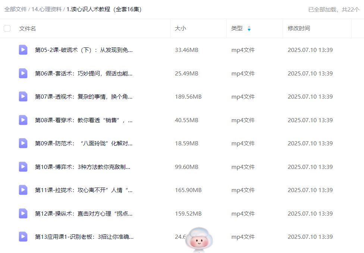
Task: Select the 第07课-透视术 row's 189.56MB size cell
Action: tap(188, 97)
